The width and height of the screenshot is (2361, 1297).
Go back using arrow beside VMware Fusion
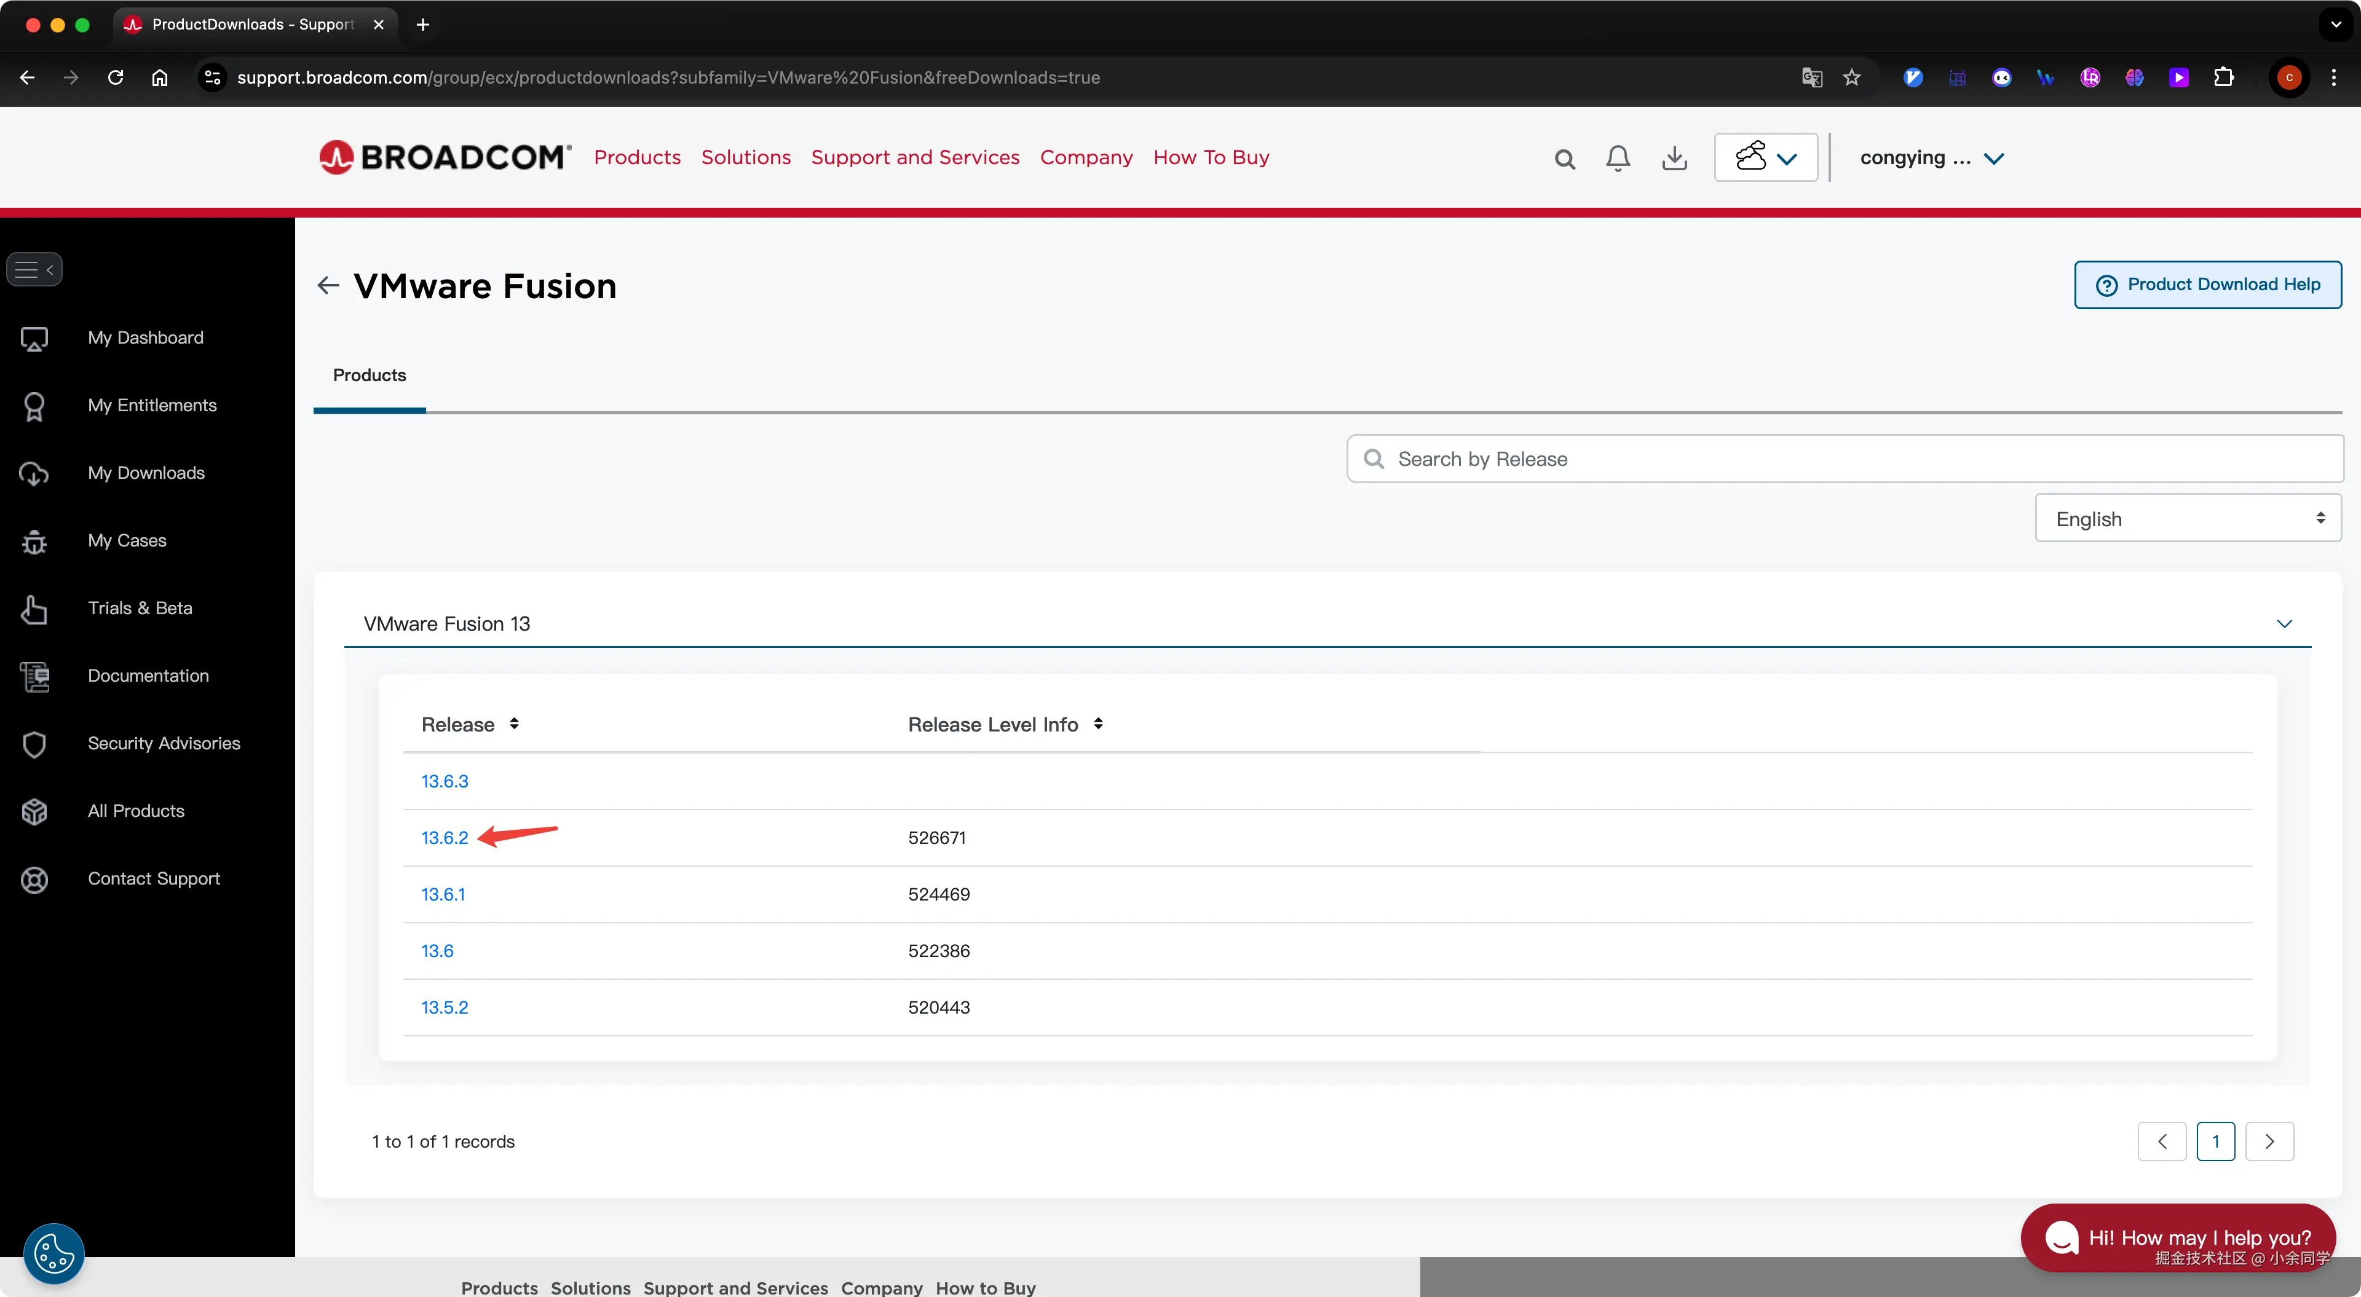coord(328,286)
